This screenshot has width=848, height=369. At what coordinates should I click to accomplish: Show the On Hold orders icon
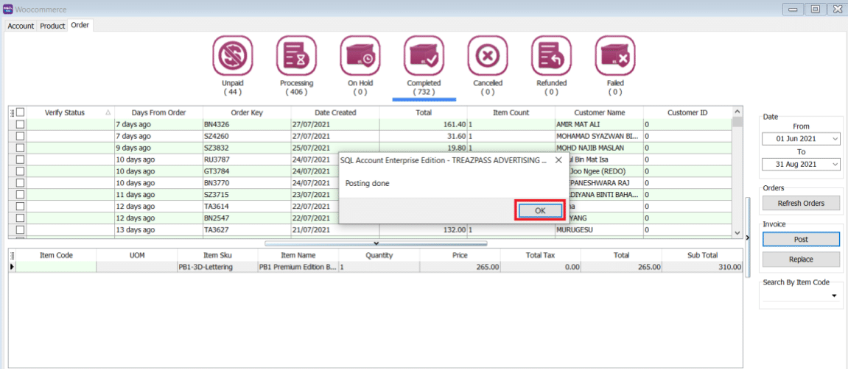[360, 55]
